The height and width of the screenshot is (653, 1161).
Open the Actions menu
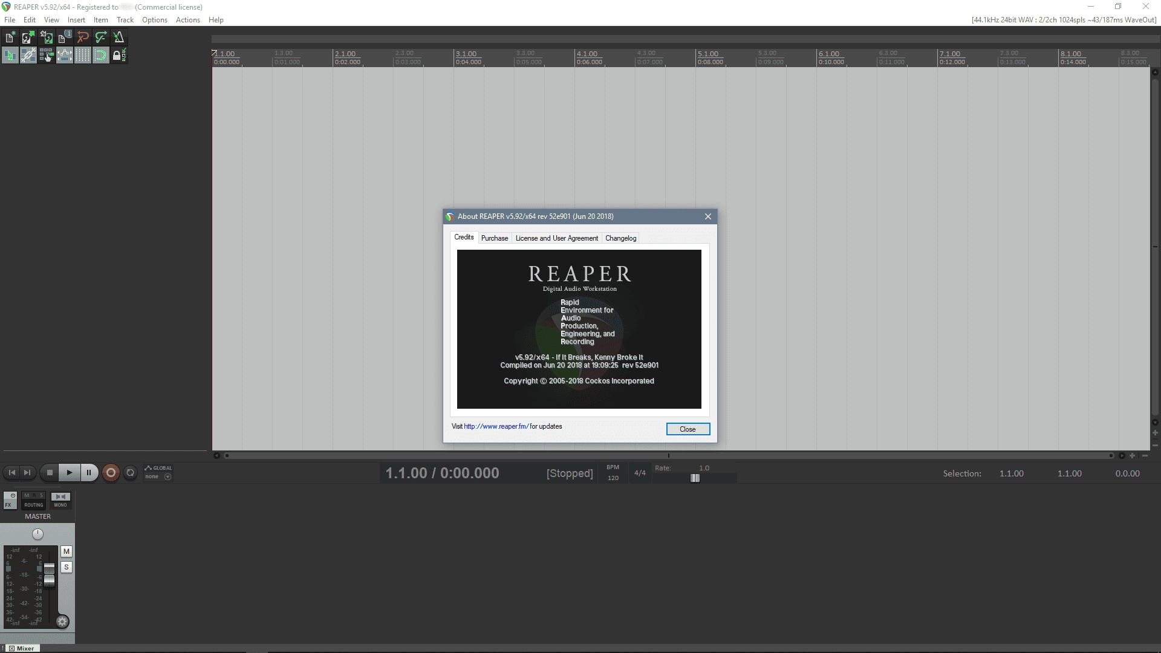coord(188,20)
